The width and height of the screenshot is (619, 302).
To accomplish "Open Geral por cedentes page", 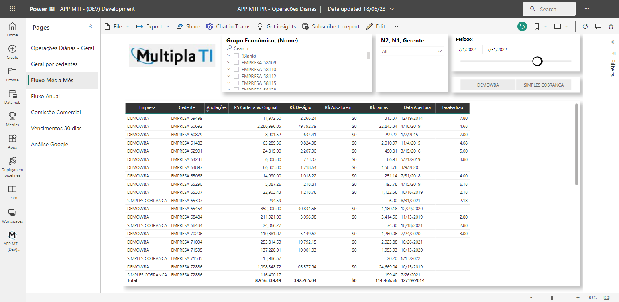I will point(54,64).
